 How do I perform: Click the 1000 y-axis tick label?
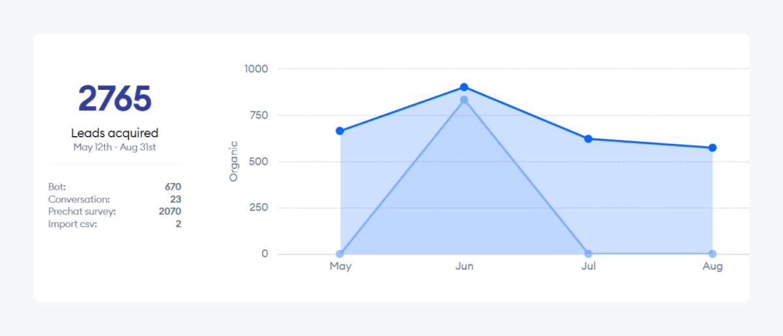tap(256, 68)
